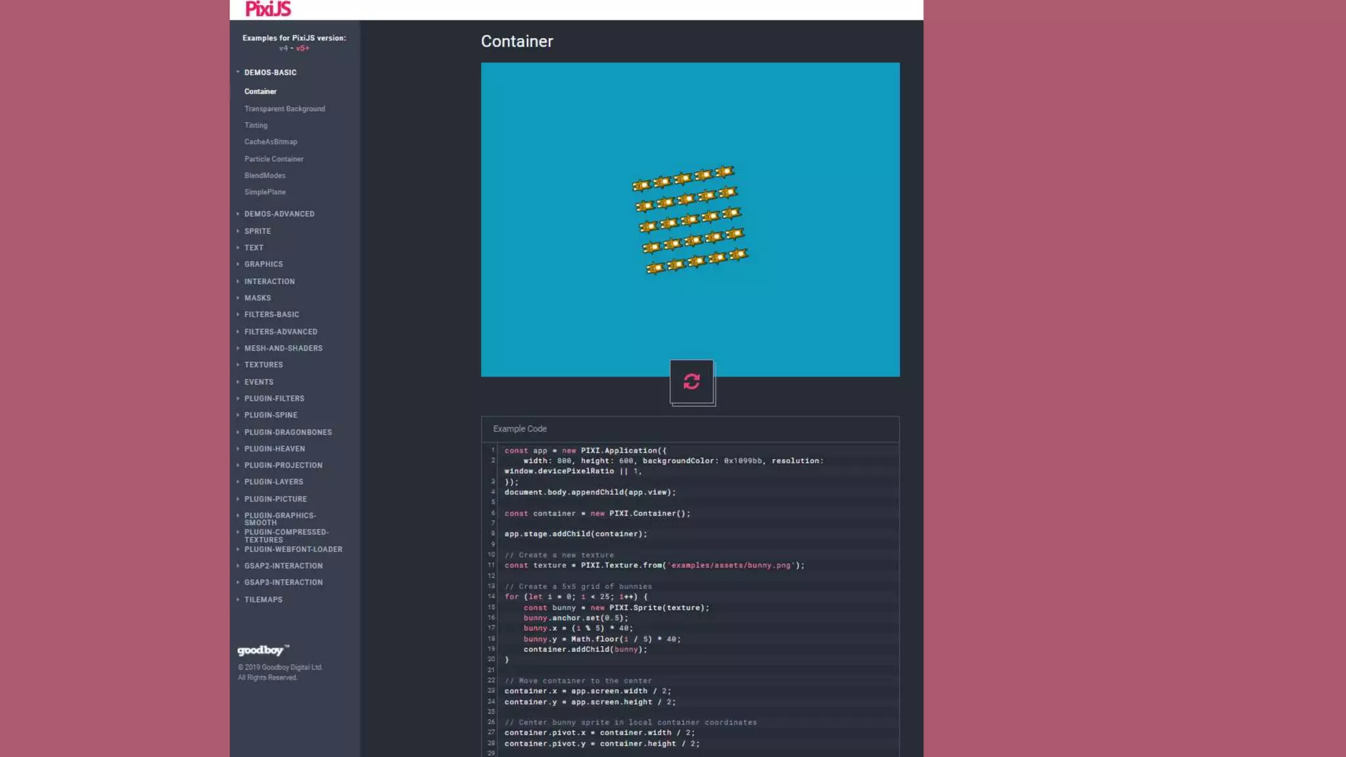
Task: Open the Tinting example
Action: pyautogui.click(x=256, y=126)
